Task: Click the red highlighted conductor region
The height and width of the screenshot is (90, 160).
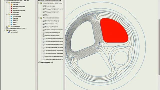Action: pos(114,30)
